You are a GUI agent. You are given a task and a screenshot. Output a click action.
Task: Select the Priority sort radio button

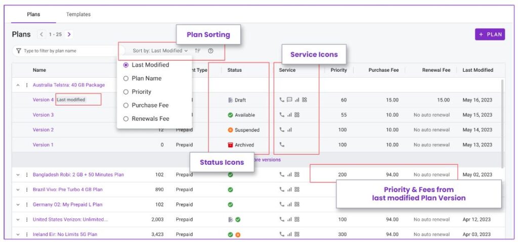[125, 92]
